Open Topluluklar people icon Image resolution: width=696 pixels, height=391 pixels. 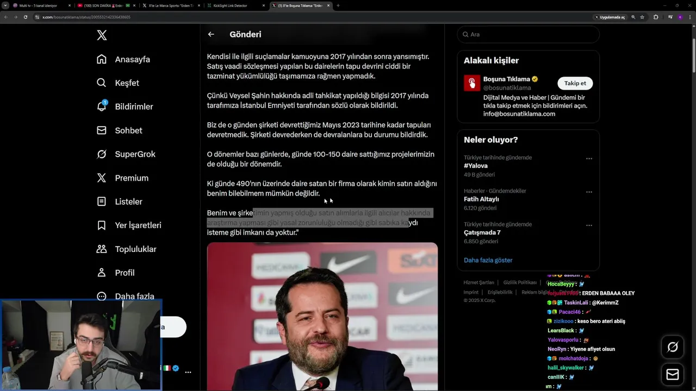coord(102,249)
